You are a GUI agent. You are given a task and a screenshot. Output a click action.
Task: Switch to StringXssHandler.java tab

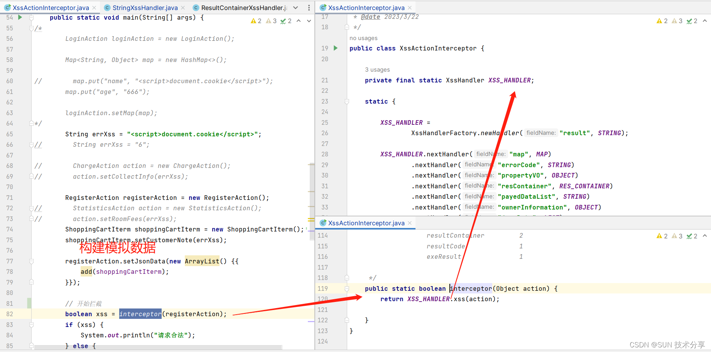pyautogui.click(x=145, y=8)
